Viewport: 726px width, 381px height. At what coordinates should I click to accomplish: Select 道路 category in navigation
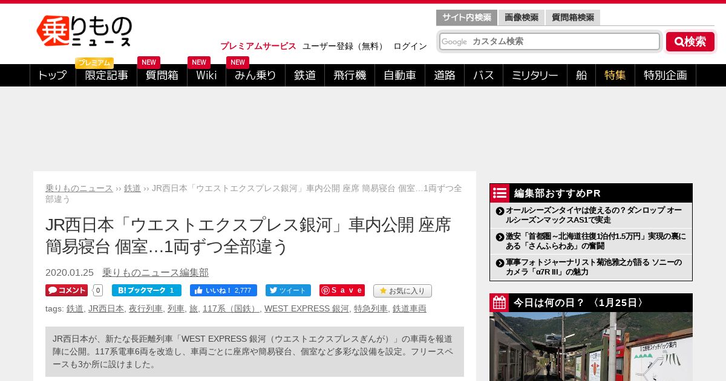[x=445, y=75]
